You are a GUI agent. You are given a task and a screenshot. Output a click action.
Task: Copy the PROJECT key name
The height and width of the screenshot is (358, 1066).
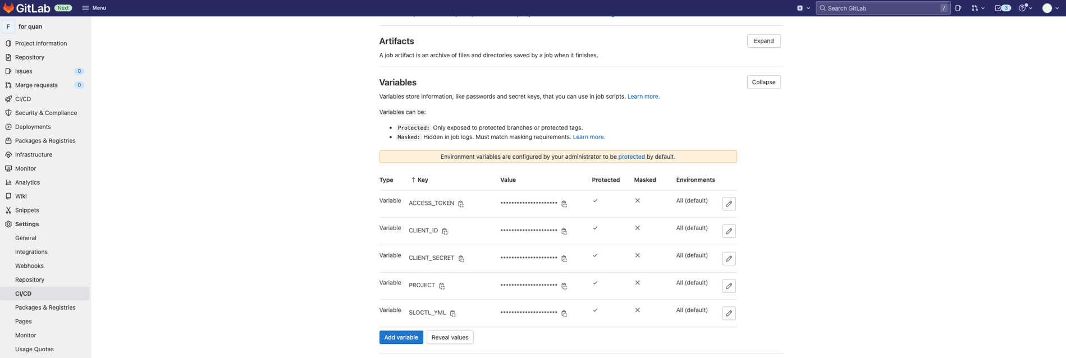click(442, 286)
